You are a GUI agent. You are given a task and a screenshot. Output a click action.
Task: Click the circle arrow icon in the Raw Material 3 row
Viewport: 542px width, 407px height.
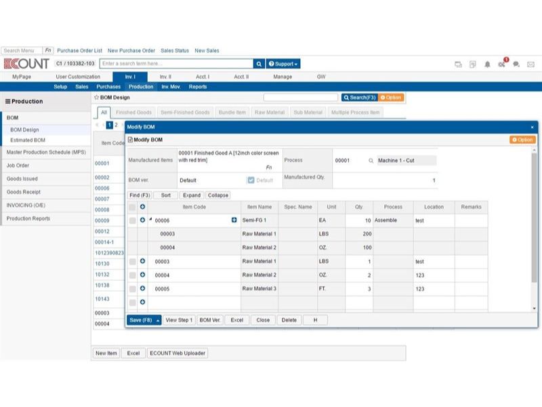pos(142,288)
